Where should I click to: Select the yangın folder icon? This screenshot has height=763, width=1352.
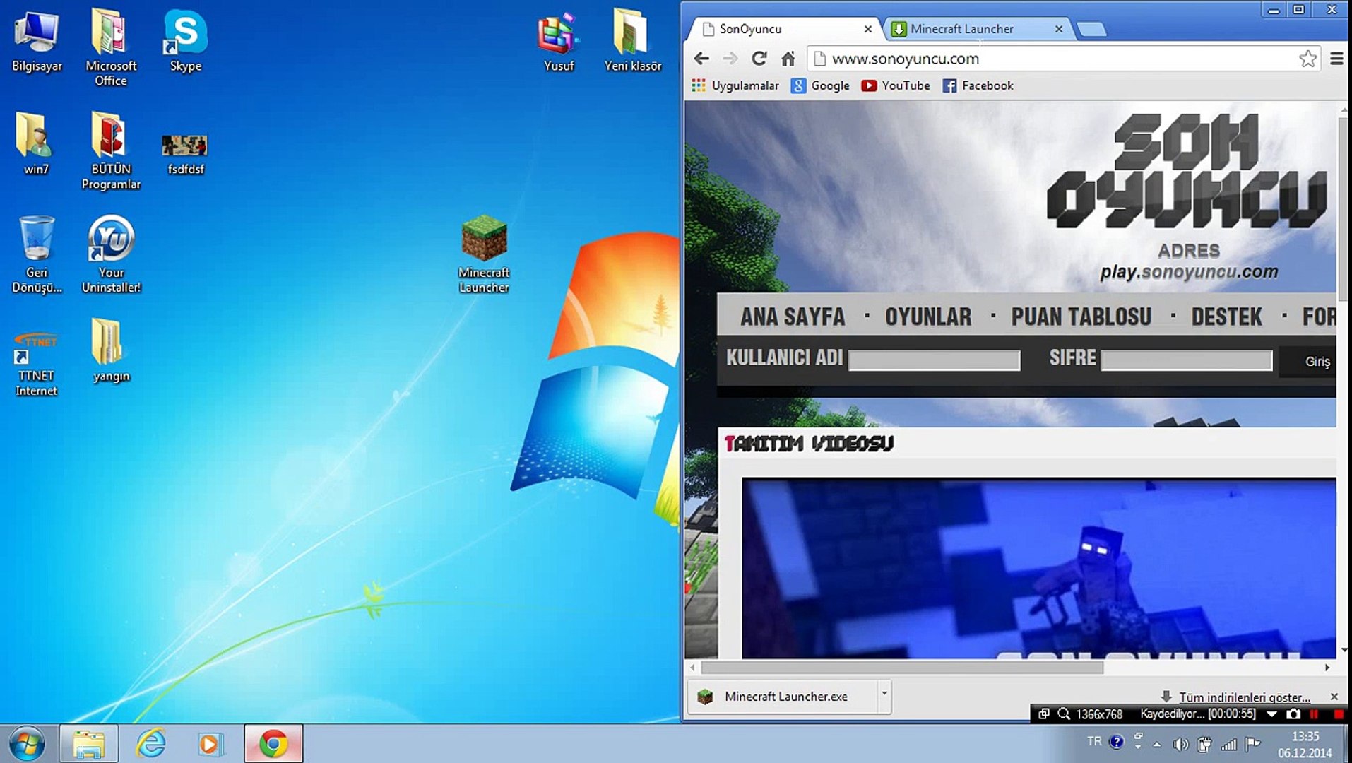click(x=111, y=350)
